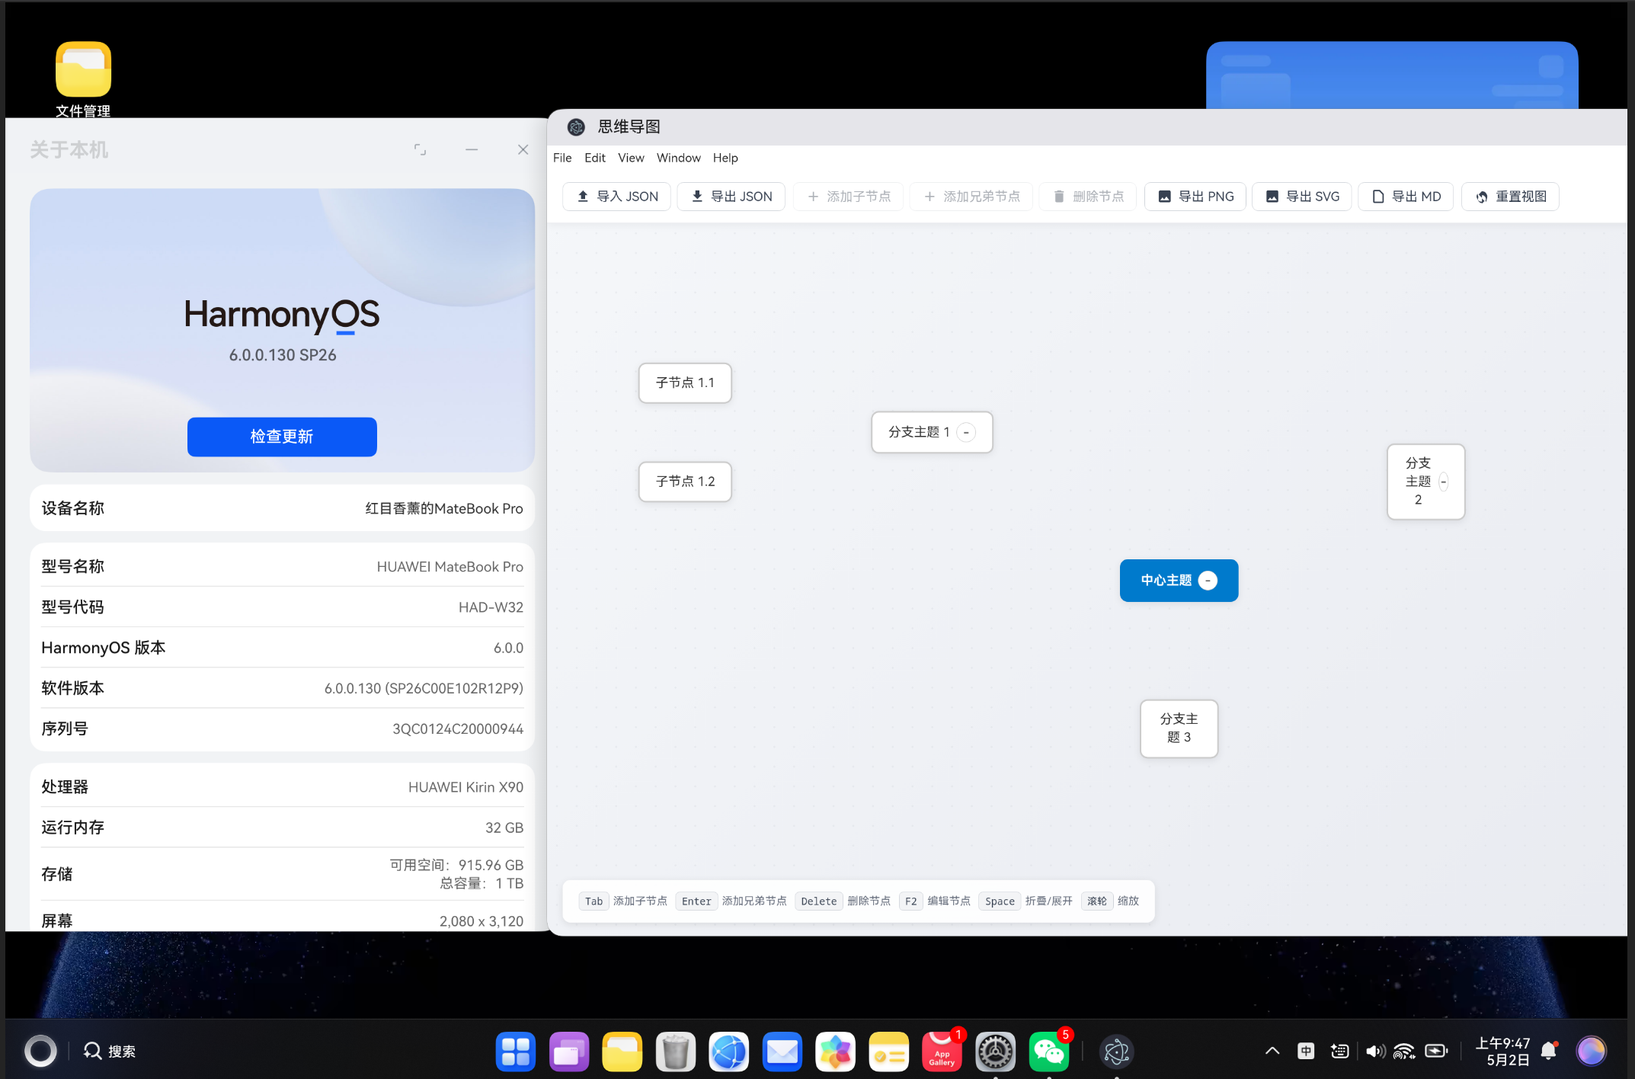This screenshot has width=1635, height=1079.
Task: Open the notification bell
Action: (x=1549, y=1052)
